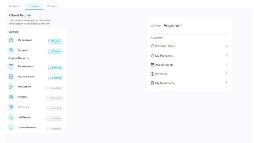This screenshot has height=143, width=254.
Task: Disable the My Packages enabled toggle
Action: pos(55,41)
